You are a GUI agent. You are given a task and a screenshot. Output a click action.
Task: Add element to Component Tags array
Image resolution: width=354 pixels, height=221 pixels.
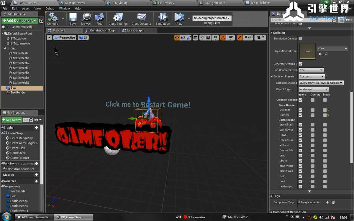[327, 202]
